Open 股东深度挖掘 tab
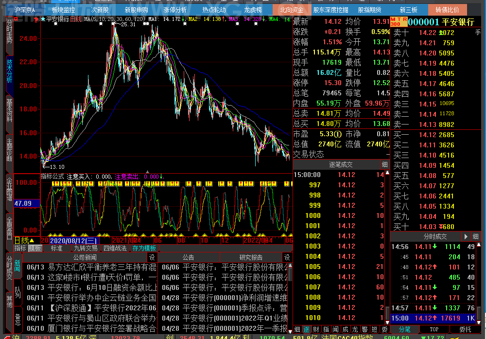The height and width of the screenshot is (339, 486). click(330, 10)
